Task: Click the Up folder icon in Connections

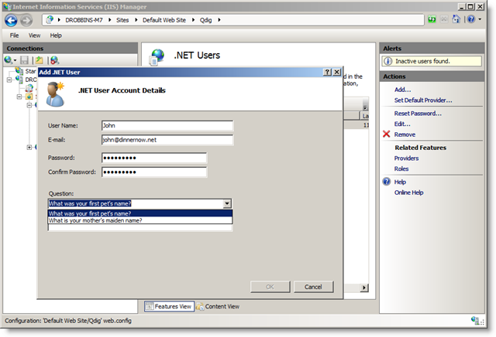Action: pyautogui.click(x=40, y=60)
